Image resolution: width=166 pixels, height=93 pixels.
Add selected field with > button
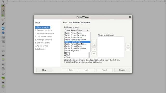[x=94, y=41]
